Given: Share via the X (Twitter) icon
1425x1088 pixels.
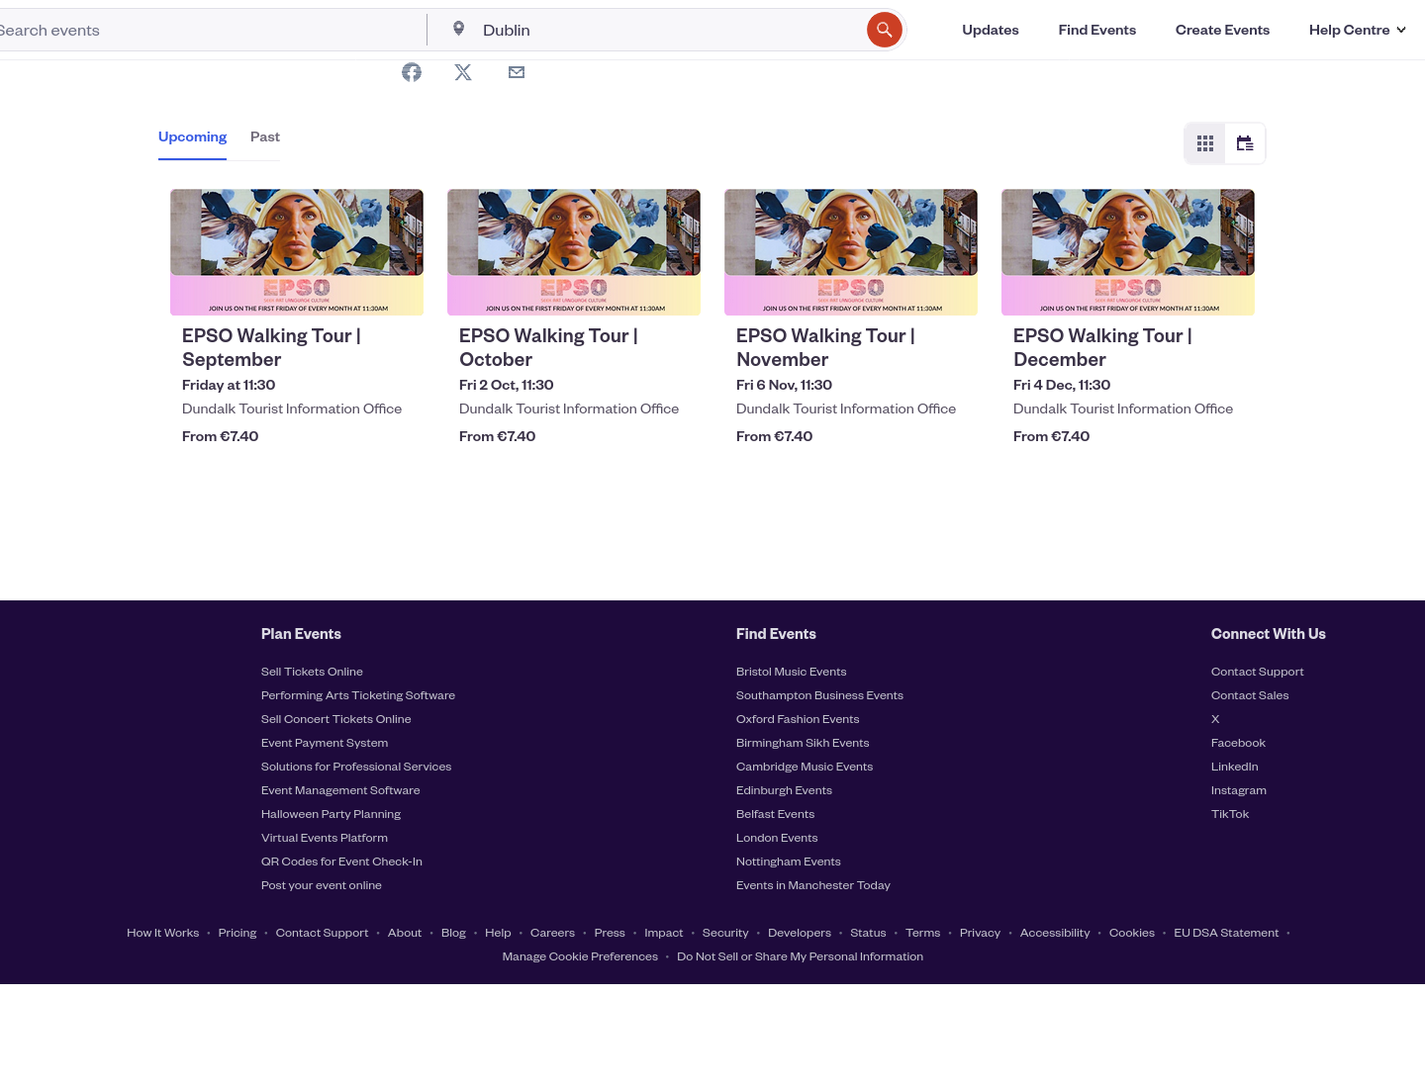Looking at the screenshot, I should coord(463,72).
